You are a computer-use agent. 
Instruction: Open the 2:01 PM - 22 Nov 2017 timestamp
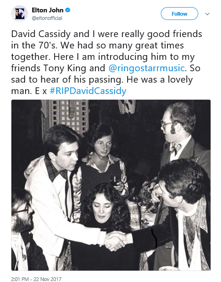point(36,279)
